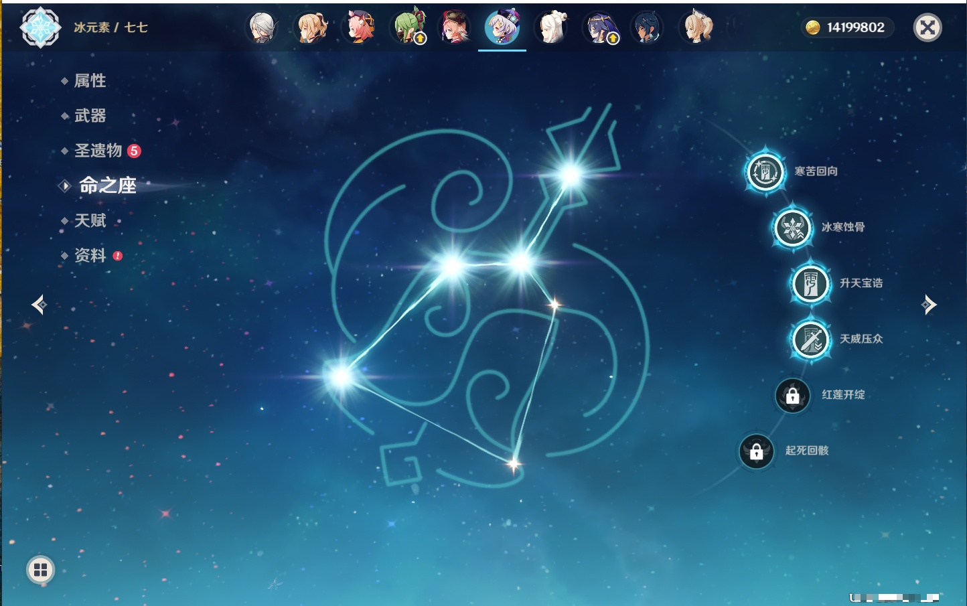Image resolution: width=967 pixels, height=606 pixels.
Task: Open the 天威压众 sword node icon
Action: (810, 339)
